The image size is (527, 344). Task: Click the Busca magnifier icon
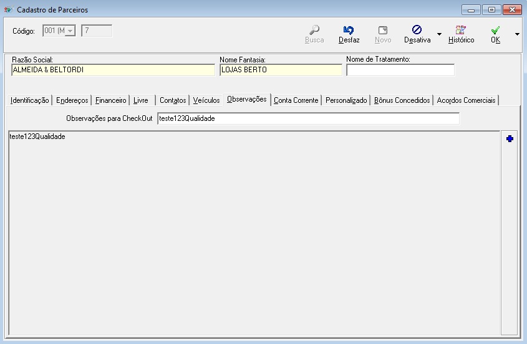point(314,30)
